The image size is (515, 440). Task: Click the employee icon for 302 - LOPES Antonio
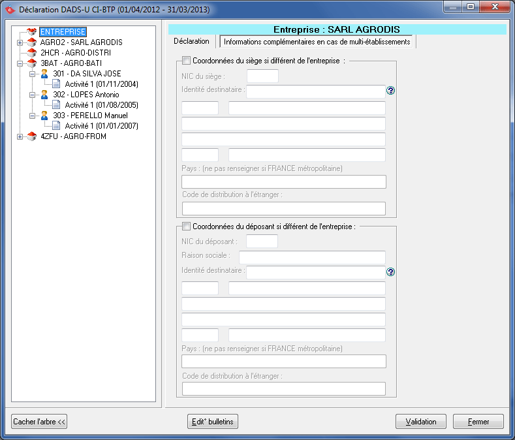[x=44, y=95]
